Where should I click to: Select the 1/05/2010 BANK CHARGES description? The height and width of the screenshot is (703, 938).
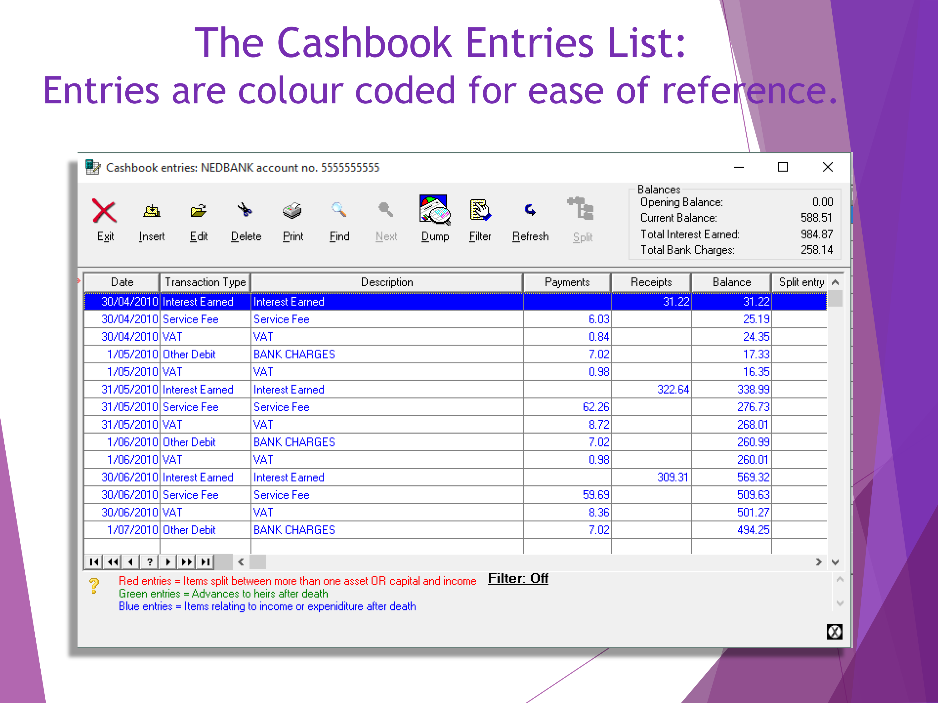pos(294,354)
